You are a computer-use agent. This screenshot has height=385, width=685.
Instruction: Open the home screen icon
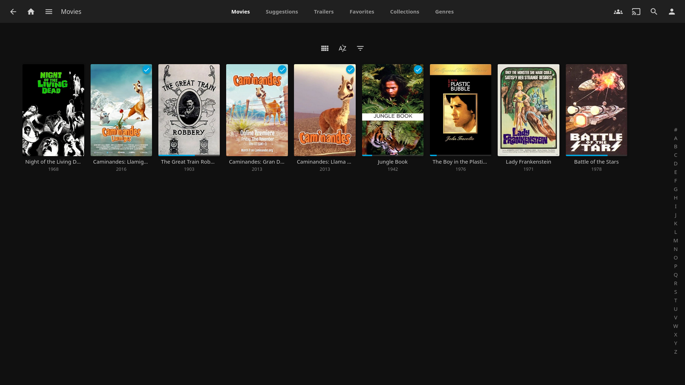click(x=31, y=11)
